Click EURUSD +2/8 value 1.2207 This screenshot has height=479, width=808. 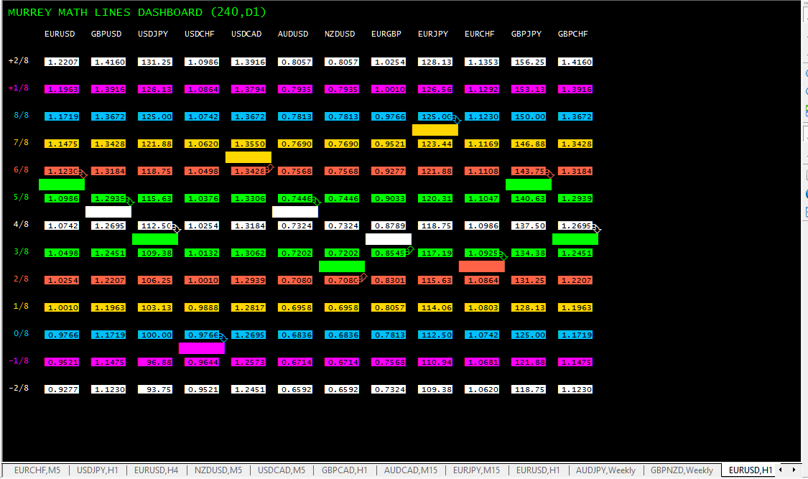click(62, 62)
